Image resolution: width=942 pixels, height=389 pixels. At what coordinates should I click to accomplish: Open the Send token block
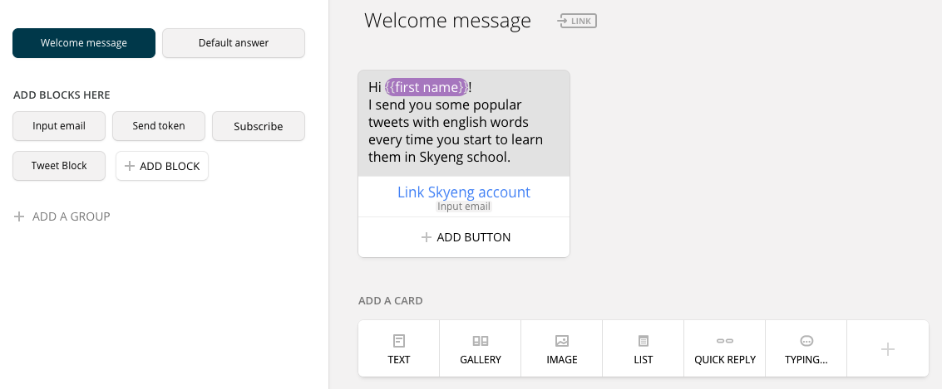(x=159, y=126)
